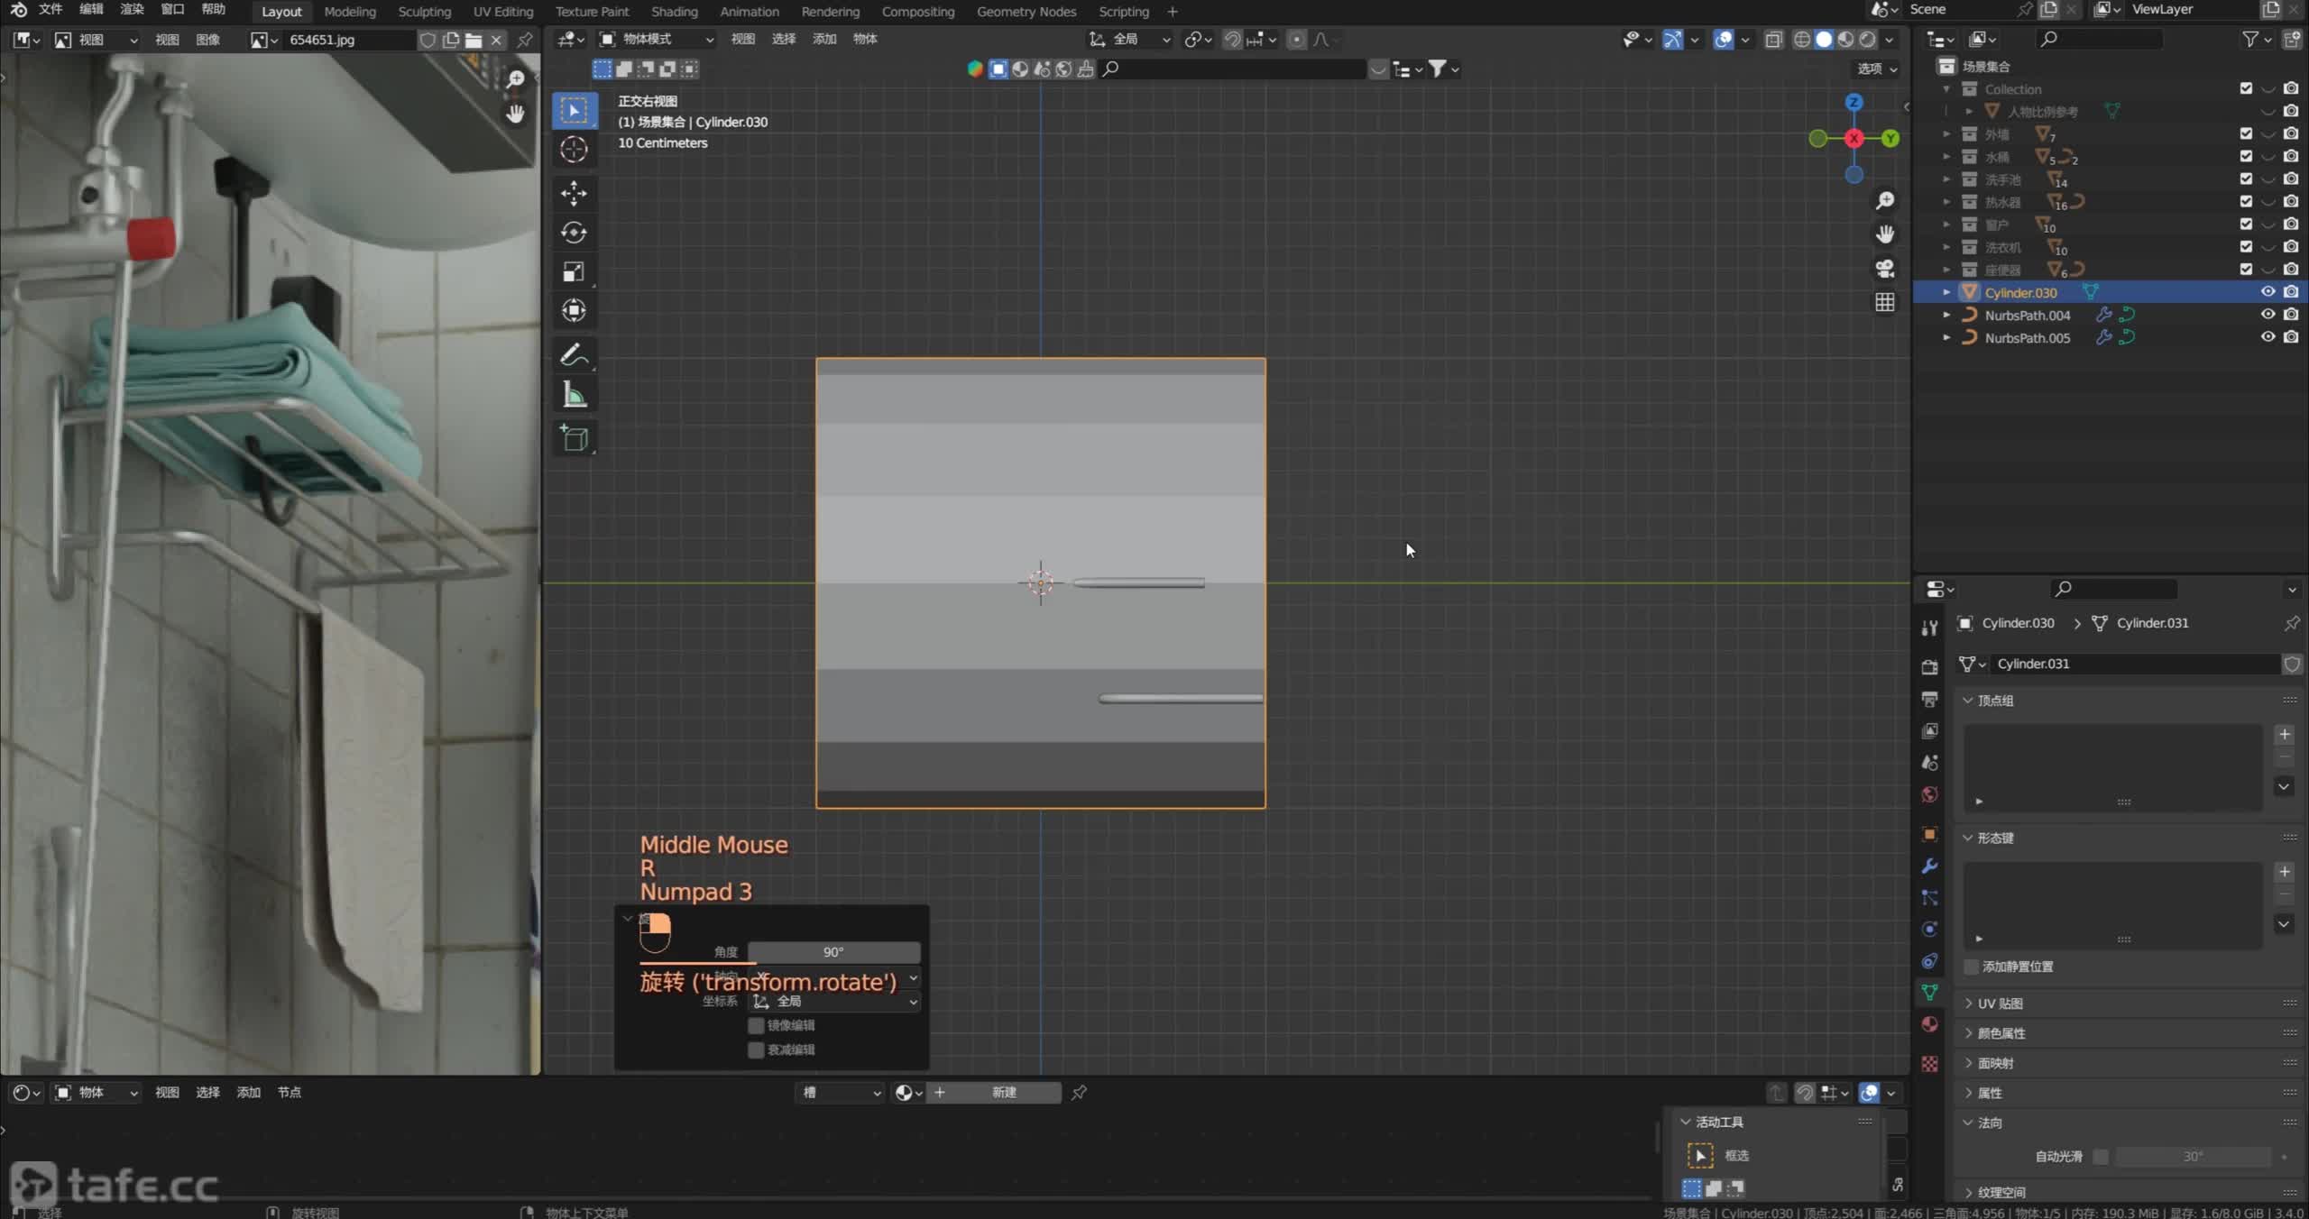2309x1219 pixels.
Task: Adjust the 角度 90° rotation field
Action: pos(833,952)
